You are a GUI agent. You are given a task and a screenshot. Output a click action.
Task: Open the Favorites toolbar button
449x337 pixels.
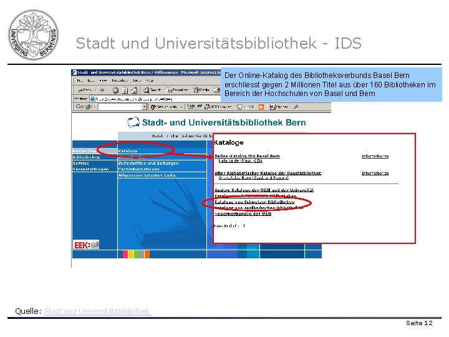(x=176, y=90)
